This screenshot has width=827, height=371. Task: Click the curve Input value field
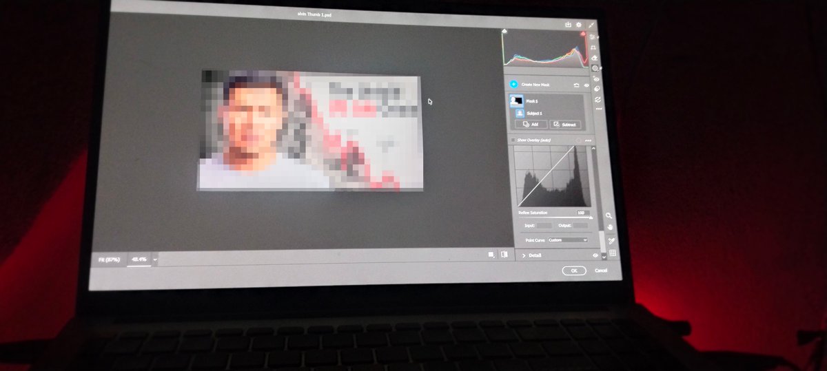pyautogui.click(x=544, y=225)
